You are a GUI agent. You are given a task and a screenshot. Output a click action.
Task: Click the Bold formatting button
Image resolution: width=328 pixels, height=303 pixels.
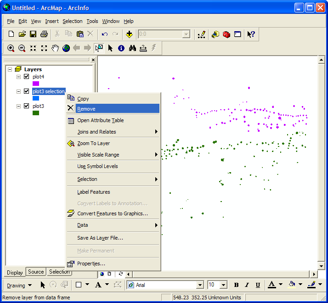point(236,285)
